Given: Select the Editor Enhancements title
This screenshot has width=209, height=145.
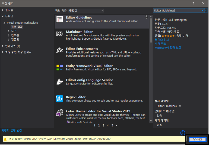Looking at the screenshot, I should (82, 49).
